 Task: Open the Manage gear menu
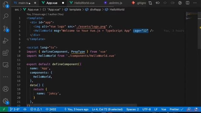(x=6, y=101)
